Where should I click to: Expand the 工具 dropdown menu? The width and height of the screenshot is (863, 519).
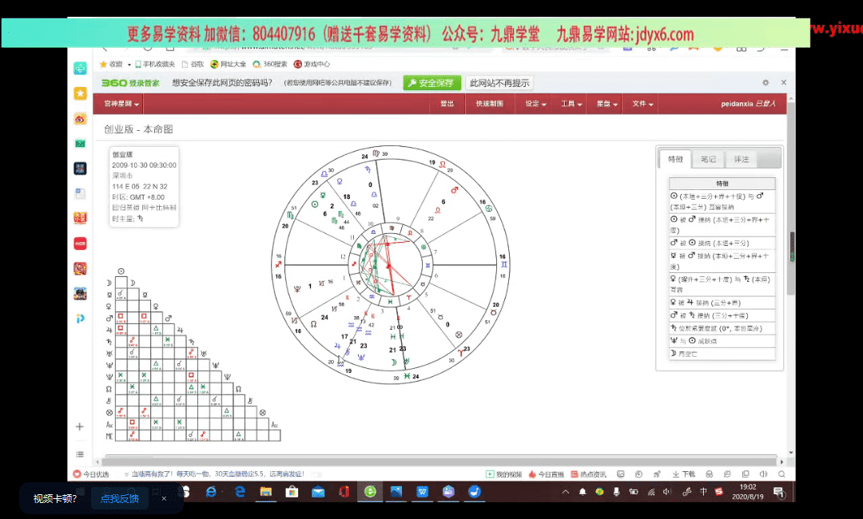click(571, 104)
